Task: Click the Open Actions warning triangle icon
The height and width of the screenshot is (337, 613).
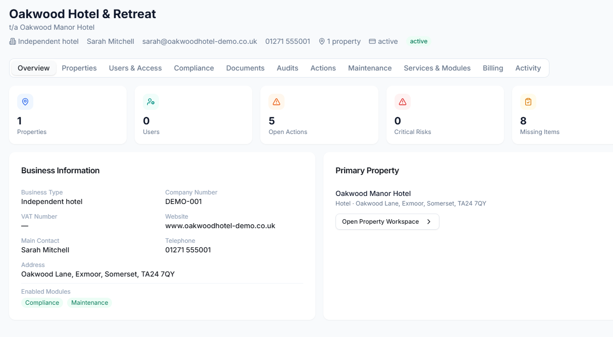Action: (276, 102)
